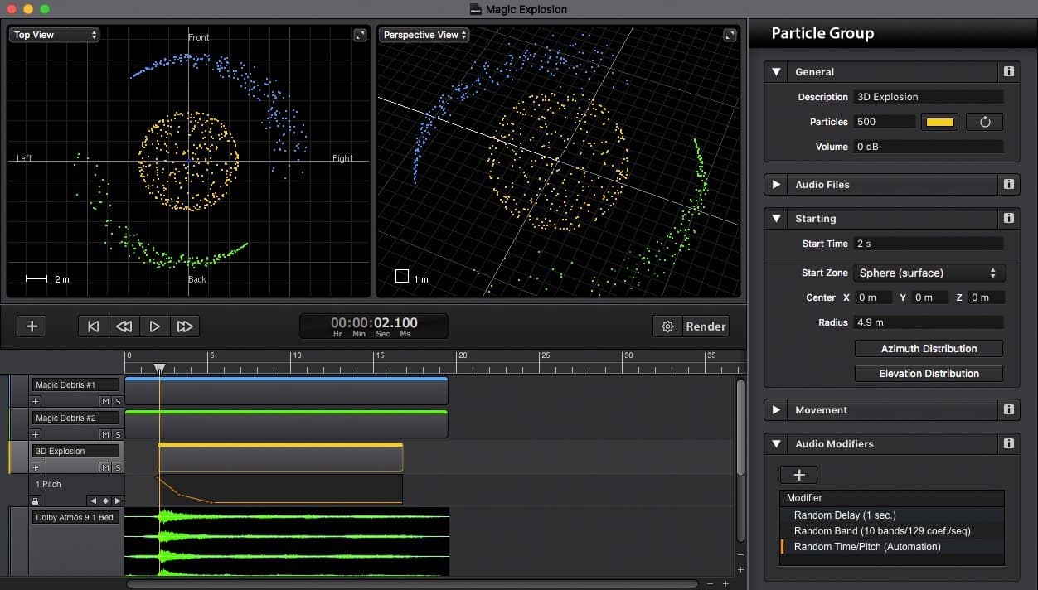Click the Center Z coordinate field
This screenshot has height=590, width=1038.
[987, 297]
